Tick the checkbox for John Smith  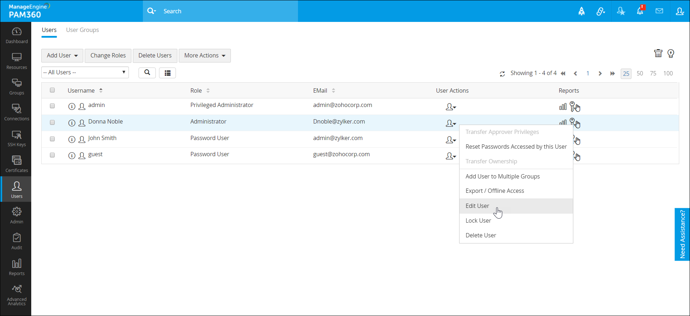[52, 139]
